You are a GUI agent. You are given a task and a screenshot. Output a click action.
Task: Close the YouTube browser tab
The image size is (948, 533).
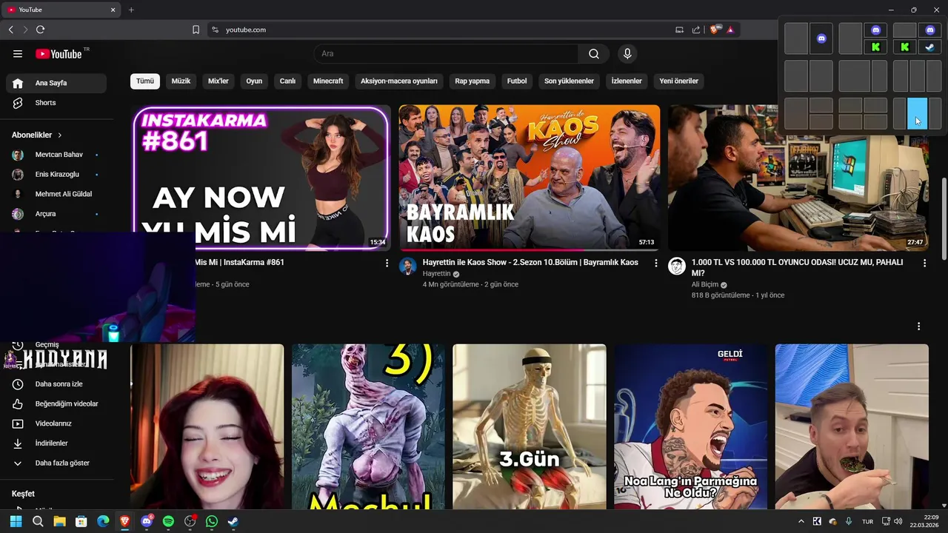pos(113,10)
